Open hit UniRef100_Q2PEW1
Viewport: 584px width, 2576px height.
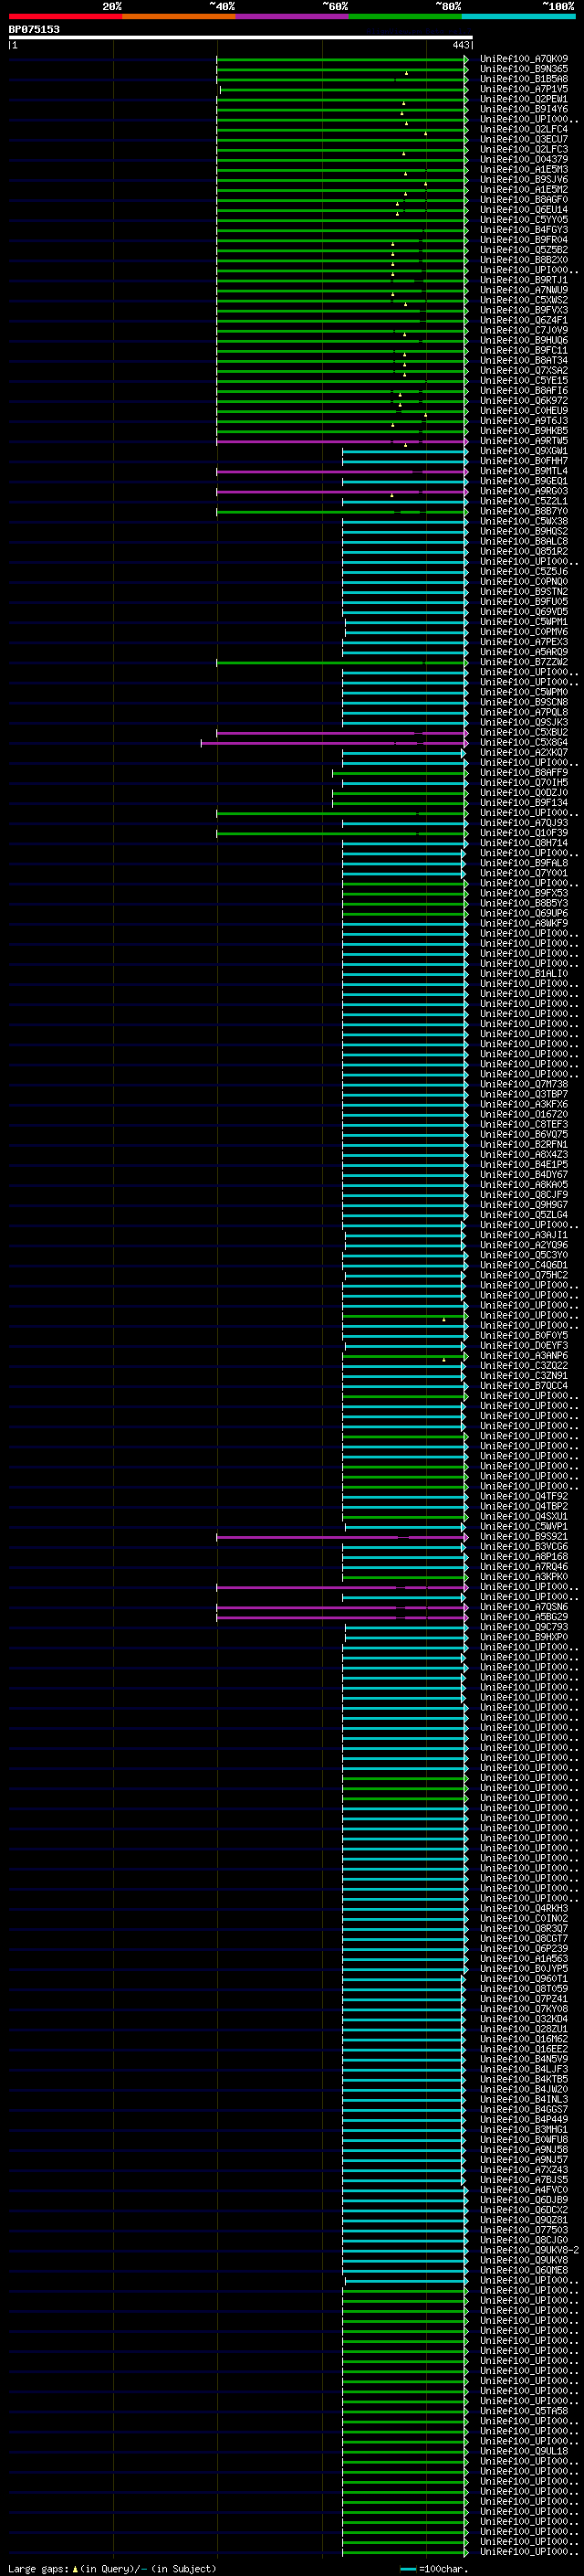[524, 99]
